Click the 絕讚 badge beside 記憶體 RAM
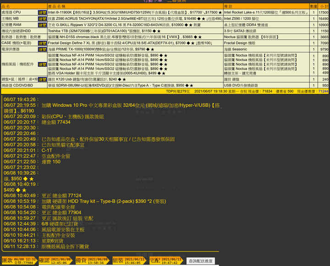This screenshot has width=330, height=266. [42, 25]
